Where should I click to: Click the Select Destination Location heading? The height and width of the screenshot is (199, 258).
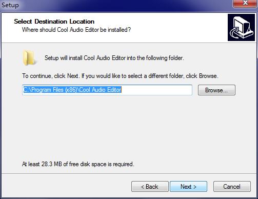(54, 22)
